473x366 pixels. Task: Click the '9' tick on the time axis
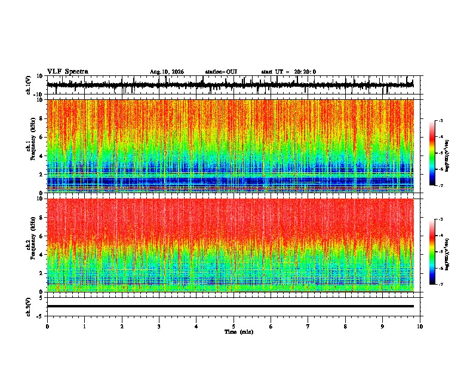[382, 327]
